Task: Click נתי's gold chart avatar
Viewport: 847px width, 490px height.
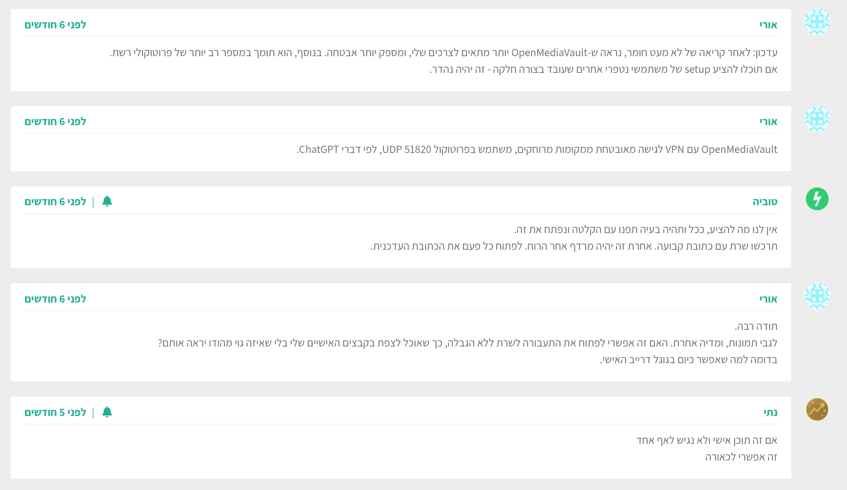Action: (817, 409)
